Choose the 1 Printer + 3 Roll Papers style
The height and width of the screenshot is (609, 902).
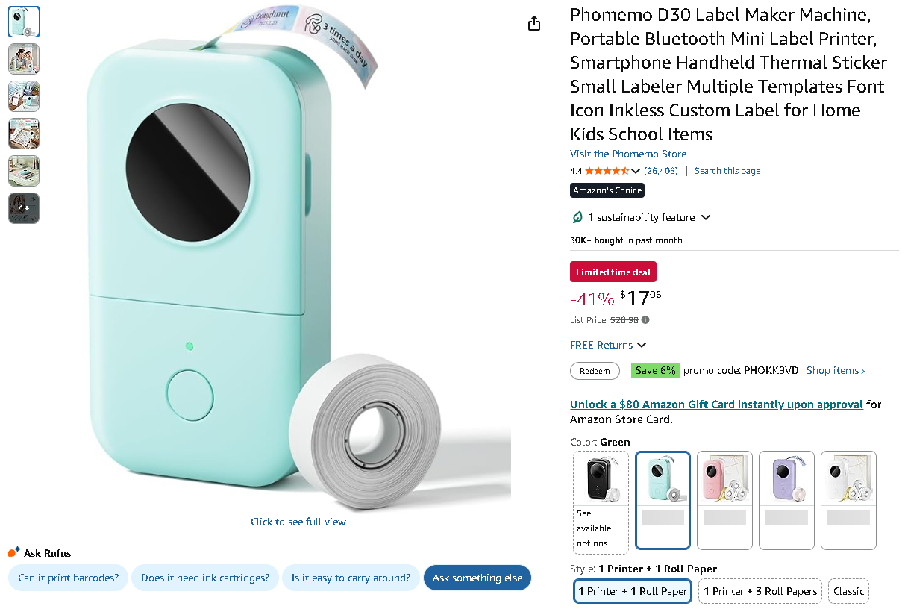point(760,591)
